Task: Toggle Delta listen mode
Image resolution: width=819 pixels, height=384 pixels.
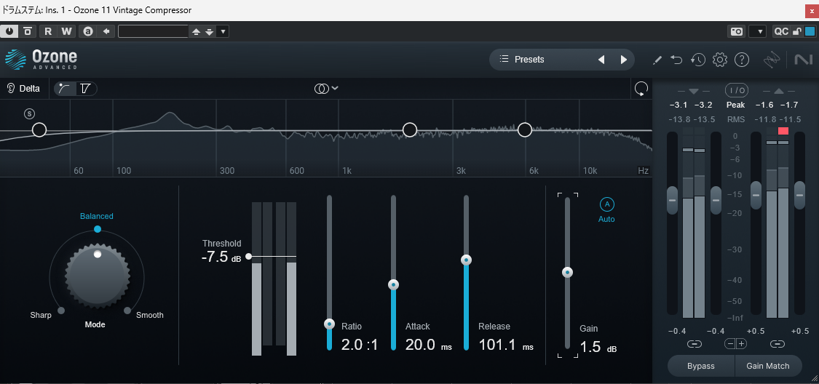Action: click(23, 88)
